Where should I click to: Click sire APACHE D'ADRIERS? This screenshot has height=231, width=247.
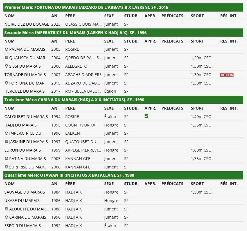click(x=83, y=75)
